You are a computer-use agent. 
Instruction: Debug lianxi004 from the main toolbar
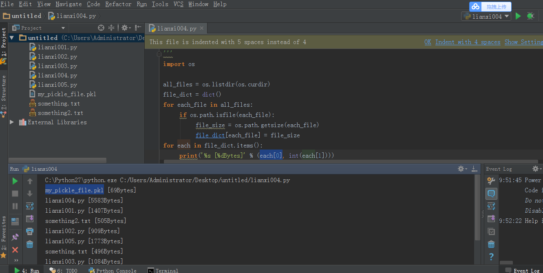point(530,16)
